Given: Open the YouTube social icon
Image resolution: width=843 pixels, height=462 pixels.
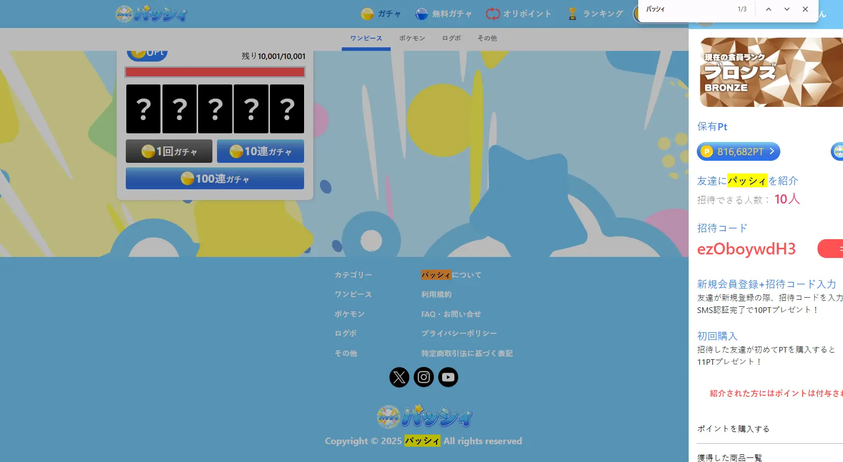Looking at the screenshot, I should click(448, 377).
